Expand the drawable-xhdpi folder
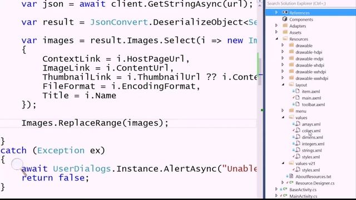The image size is (356, 200). click(x=283, y=65)
